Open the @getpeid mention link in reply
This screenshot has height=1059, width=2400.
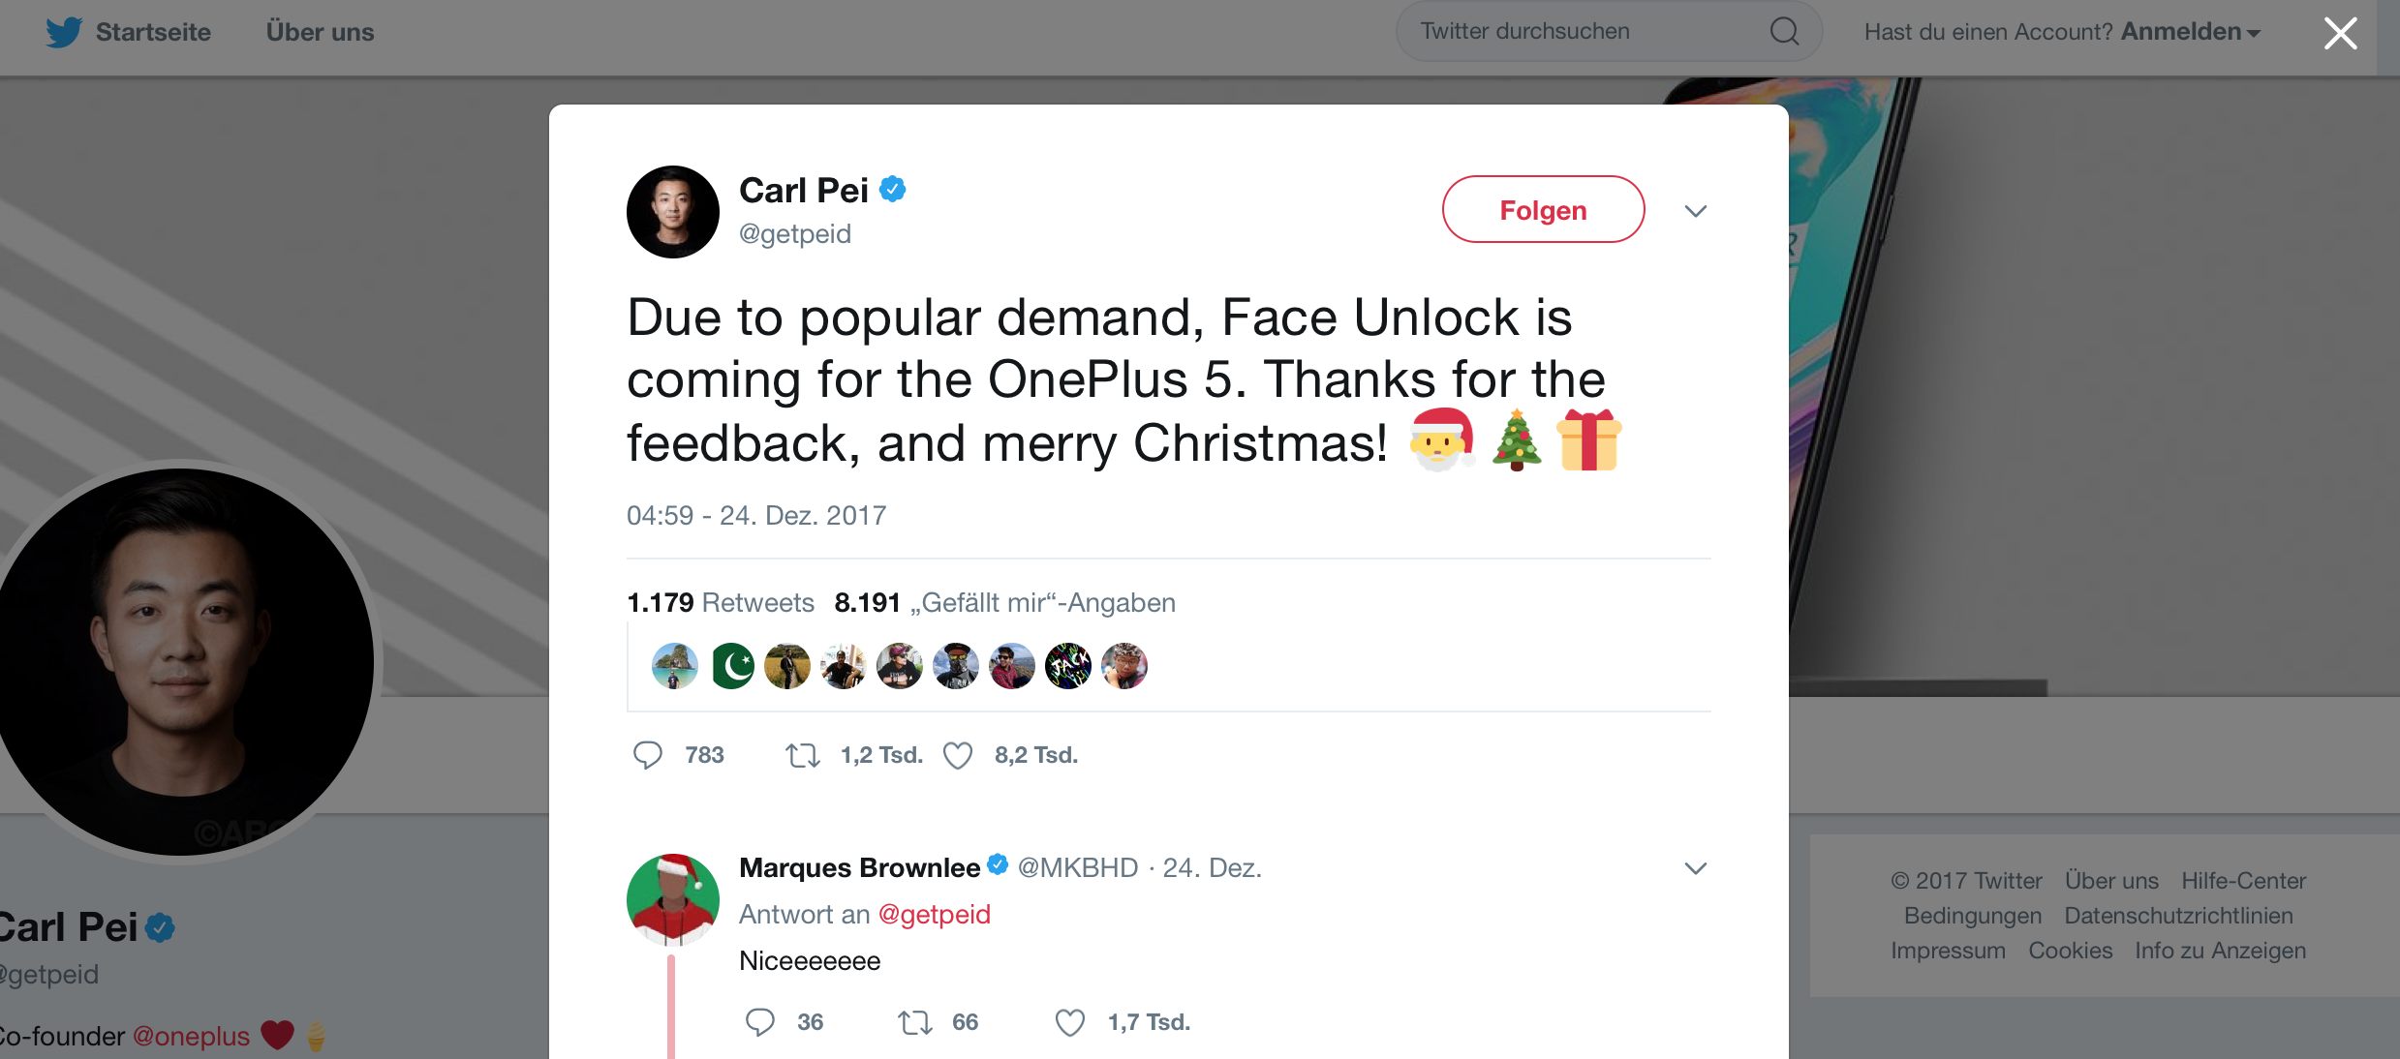coord(934,915)
